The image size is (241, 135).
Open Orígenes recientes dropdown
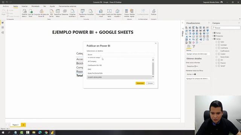[72, 13]
